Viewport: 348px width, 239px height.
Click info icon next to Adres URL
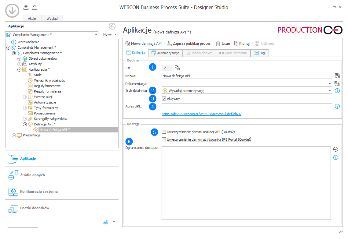[x=337, y=106]
